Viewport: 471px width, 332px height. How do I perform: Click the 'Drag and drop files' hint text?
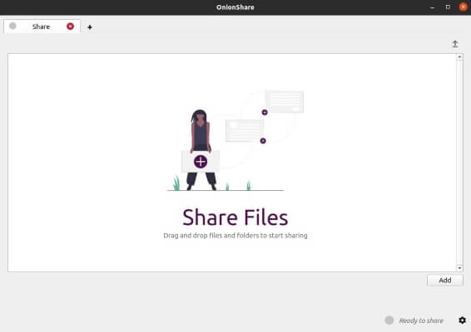235,236
